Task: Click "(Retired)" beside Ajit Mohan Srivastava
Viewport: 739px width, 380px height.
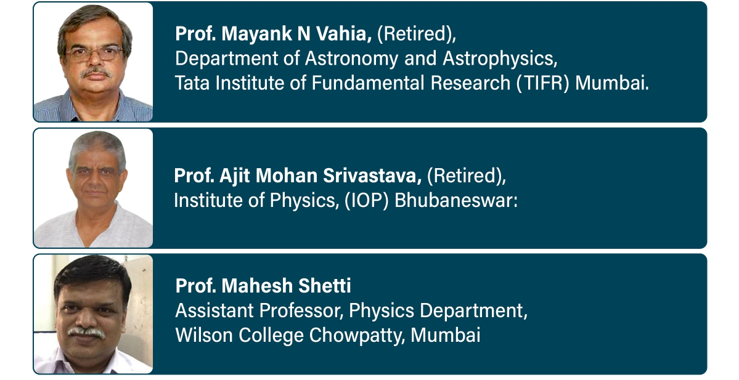Action: [x=466, y=176]
